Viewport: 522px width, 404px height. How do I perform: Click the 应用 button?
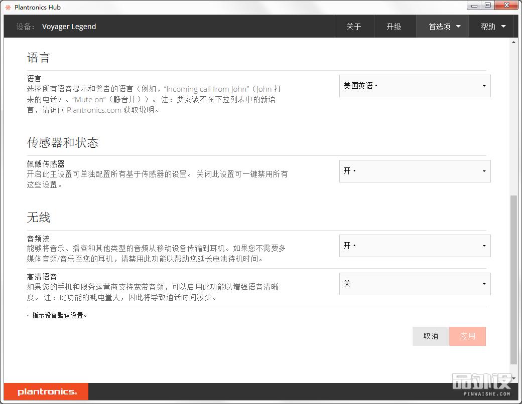tap(467, 336)
